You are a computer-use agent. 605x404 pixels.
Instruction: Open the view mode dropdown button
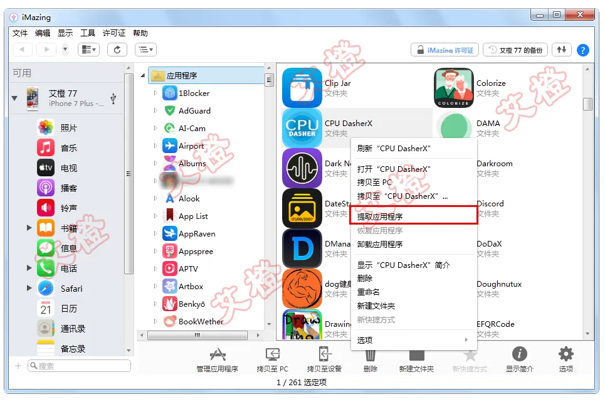point(89,50)
